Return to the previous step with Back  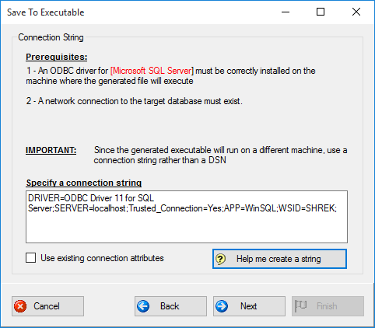(170, 306)
